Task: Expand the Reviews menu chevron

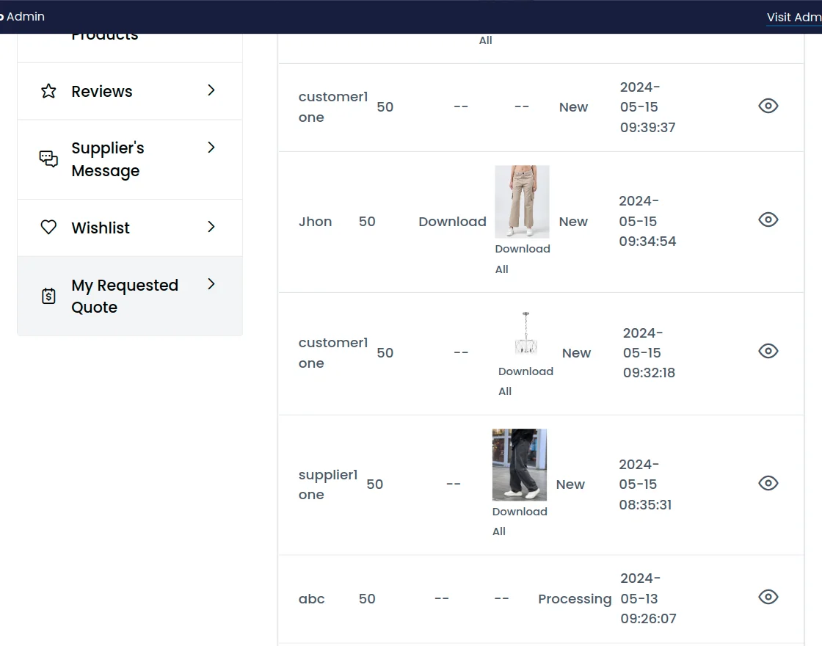Action: click(211, 90)
